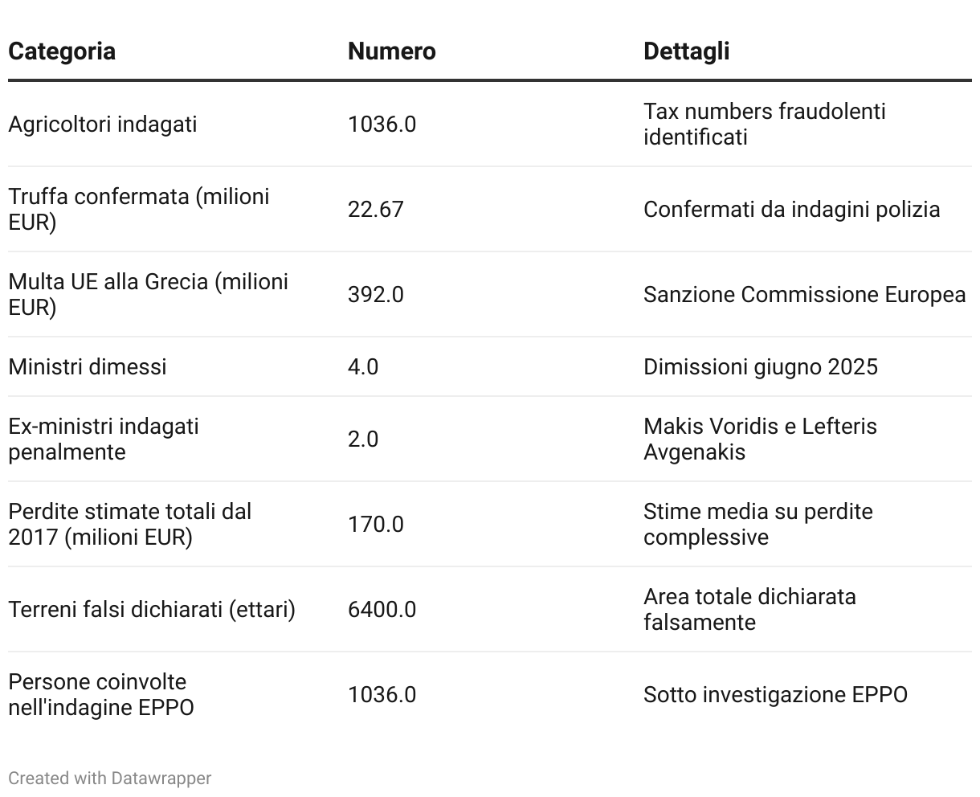The image size is (980, 797).
Task: Select Persone coinvolte nell'indagine EPPO cell
Action: [101, 694]
